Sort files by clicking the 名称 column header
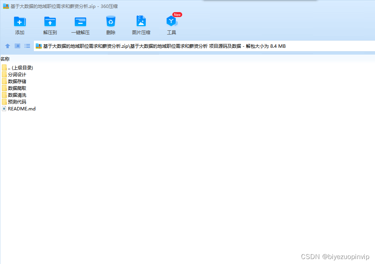375x264 pixels. coord(5,59)
